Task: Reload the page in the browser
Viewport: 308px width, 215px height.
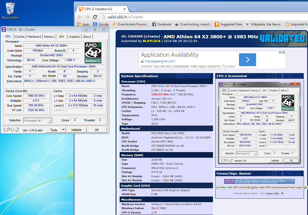Action: [95, 17]
